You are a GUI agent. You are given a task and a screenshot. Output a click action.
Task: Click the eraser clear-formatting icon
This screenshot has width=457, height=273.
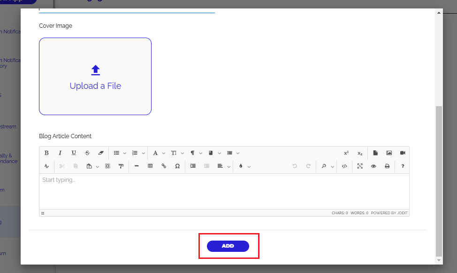click(x=100, y=153)
